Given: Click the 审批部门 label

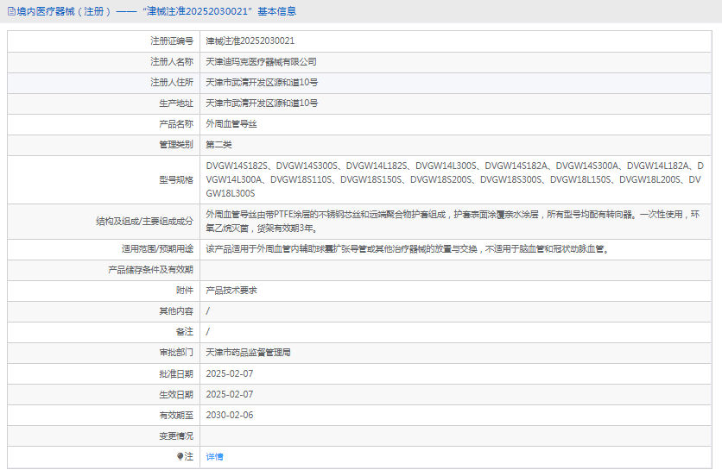Looking at the screenshot, I should pyautogui.click(x=176, y=353).
